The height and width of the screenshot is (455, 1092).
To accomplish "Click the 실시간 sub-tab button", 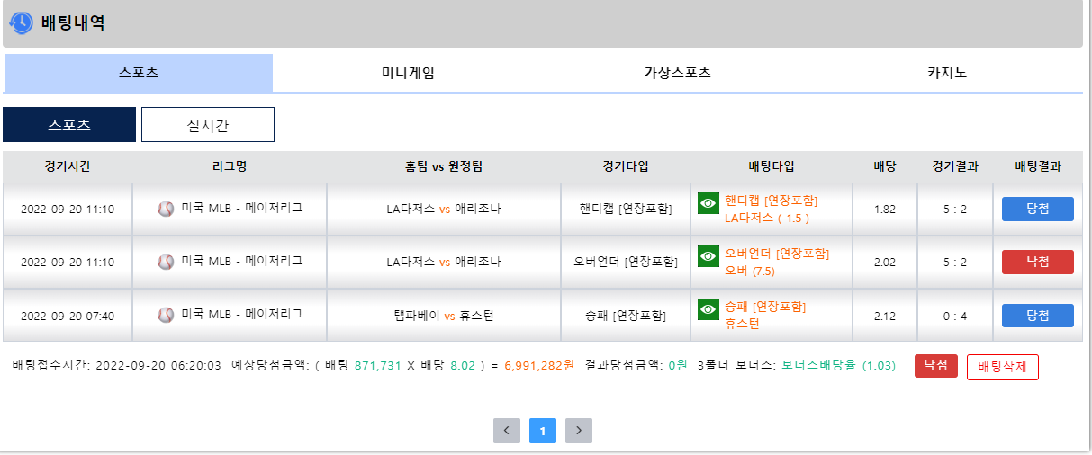I will pyautogui.click(x=208, y=125).
